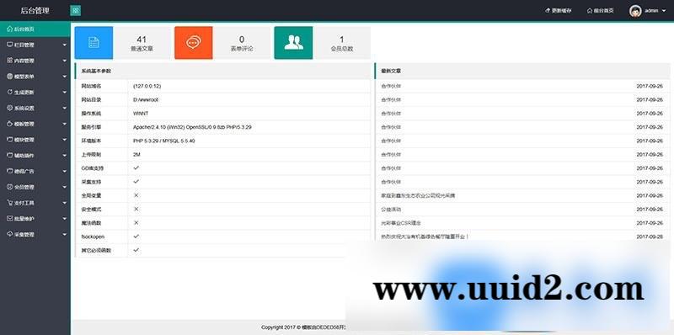Screen dimensions: 674x335
Task: Click the admin avatar picture
Action: tap(635, 11)
